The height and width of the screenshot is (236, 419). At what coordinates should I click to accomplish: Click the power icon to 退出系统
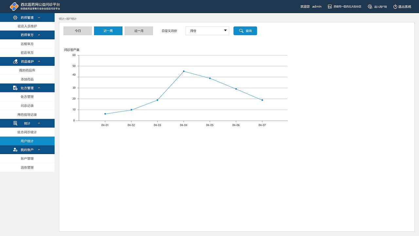coord(395,7)
